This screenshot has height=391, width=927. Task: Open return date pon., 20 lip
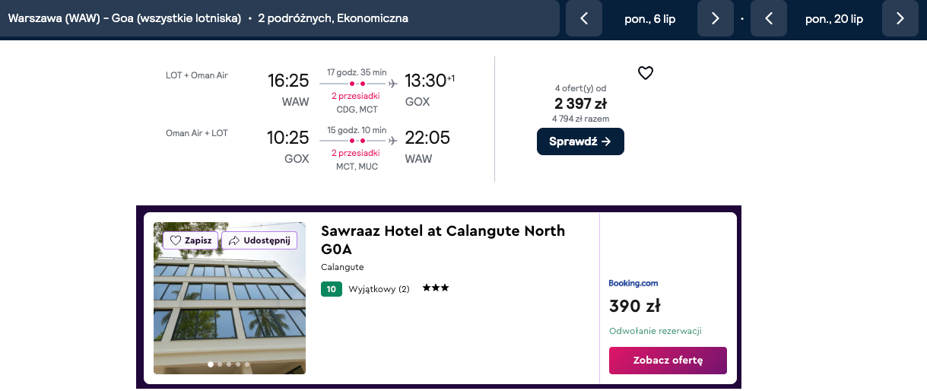(x=834, y=19)
